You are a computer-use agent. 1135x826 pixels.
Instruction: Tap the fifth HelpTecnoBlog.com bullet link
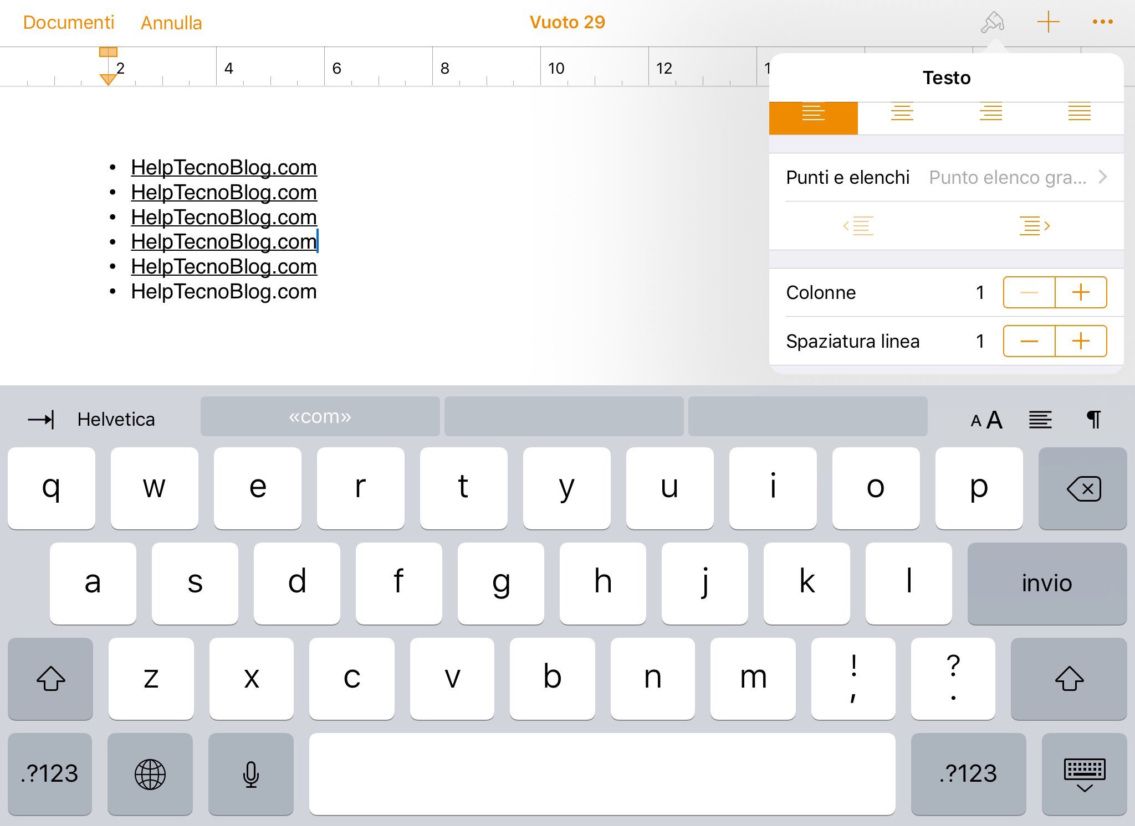[x=224, y=266]
